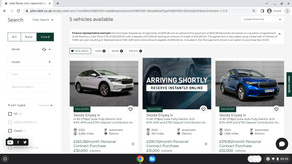292x164 pixels.
Task: Open the blue Enyaq car photo
Action: 250,84
